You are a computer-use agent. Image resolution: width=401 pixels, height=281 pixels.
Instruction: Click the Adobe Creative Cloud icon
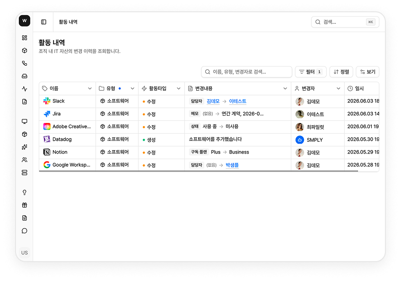click(47, 127)
